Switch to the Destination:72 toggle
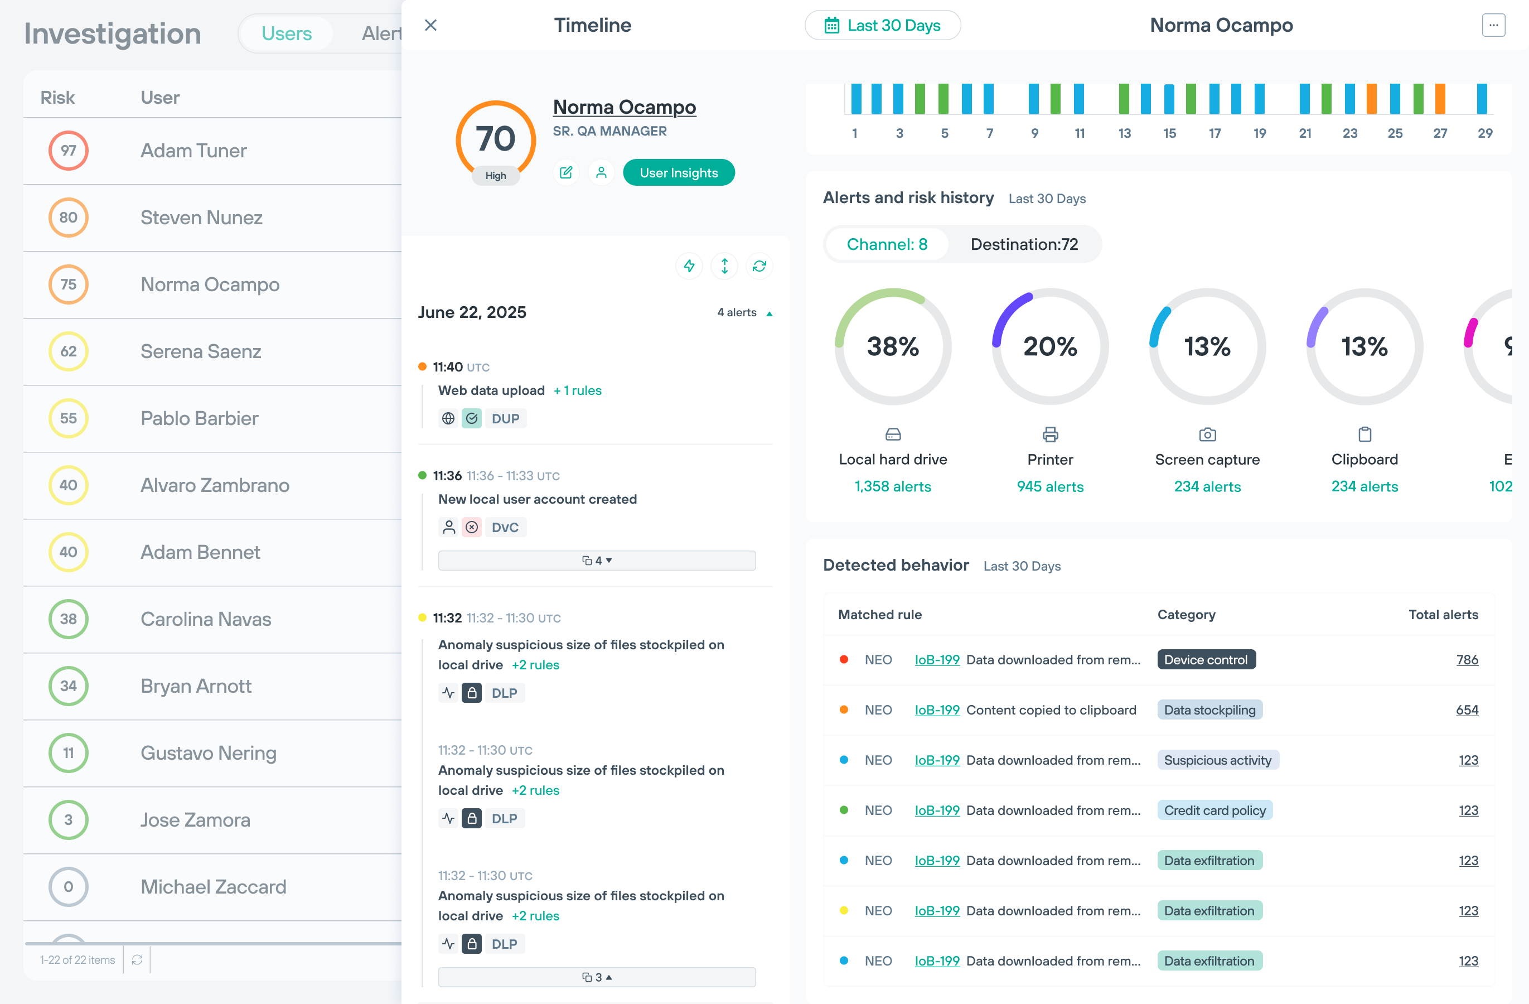This screenshot has height=1004, width=1529. [1024, 244]
